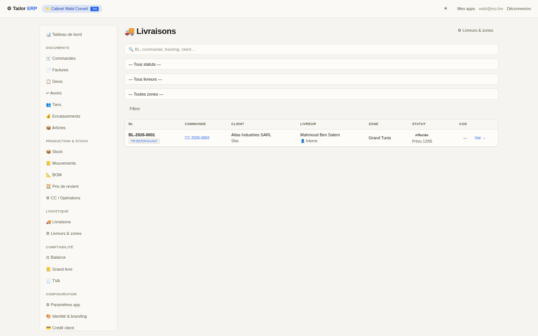Viewport: 538px width, 336px height.
Task: Expand the Tous livreurs dropdown
Action: (x=311, y=79)
